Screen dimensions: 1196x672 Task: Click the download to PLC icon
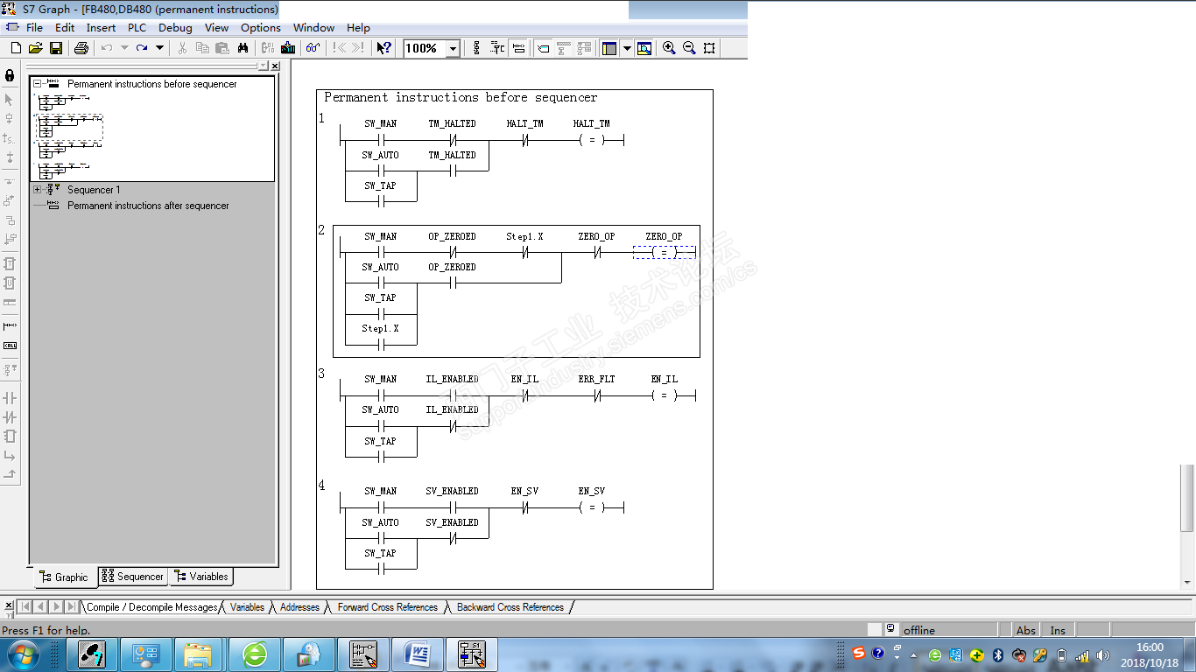288,48
